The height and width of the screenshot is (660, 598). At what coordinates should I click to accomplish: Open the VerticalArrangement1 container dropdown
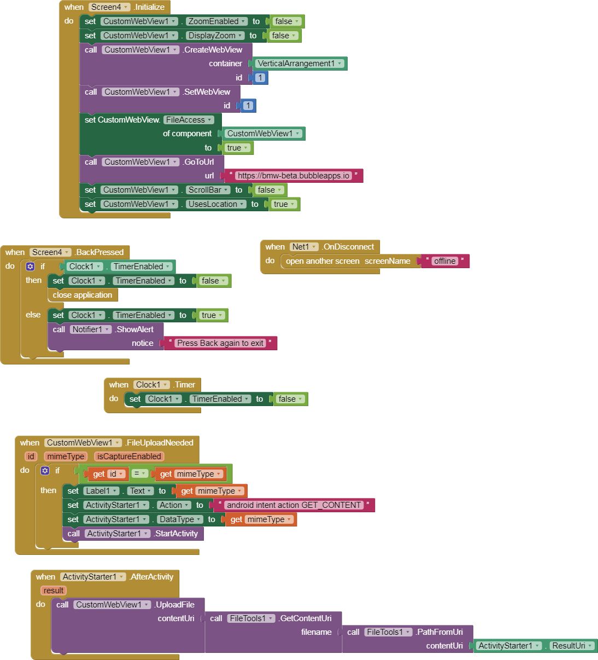tap(300, 63)
